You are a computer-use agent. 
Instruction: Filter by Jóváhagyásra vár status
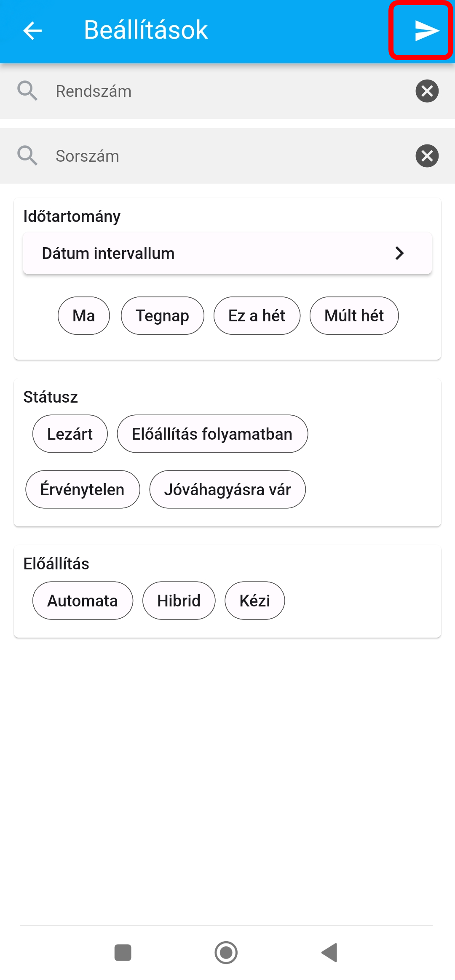click(x=227, y=489)
